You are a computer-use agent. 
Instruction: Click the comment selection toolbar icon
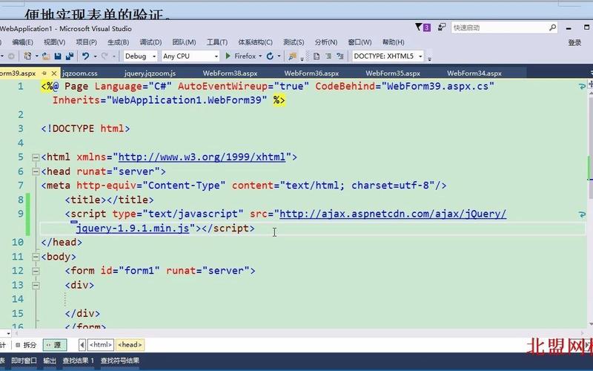[x=340, y=56]
